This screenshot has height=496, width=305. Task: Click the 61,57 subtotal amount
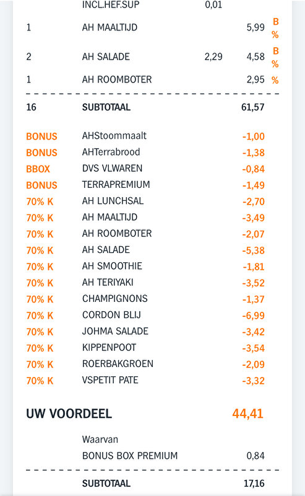click(252, 107)
